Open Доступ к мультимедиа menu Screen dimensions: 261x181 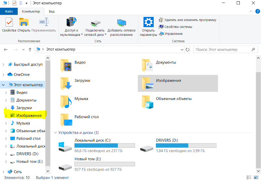point(71,27)
